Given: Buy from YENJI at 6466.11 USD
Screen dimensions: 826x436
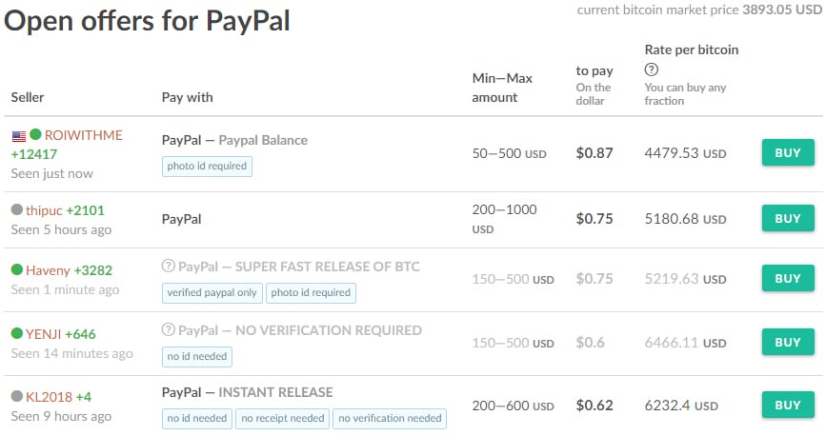Looking at the screenshot, I should [x=787, y=342].
